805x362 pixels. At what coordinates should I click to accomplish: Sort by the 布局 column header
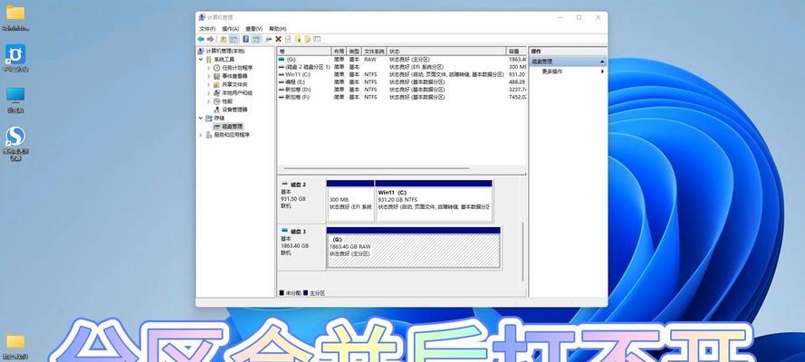[339, 52]
